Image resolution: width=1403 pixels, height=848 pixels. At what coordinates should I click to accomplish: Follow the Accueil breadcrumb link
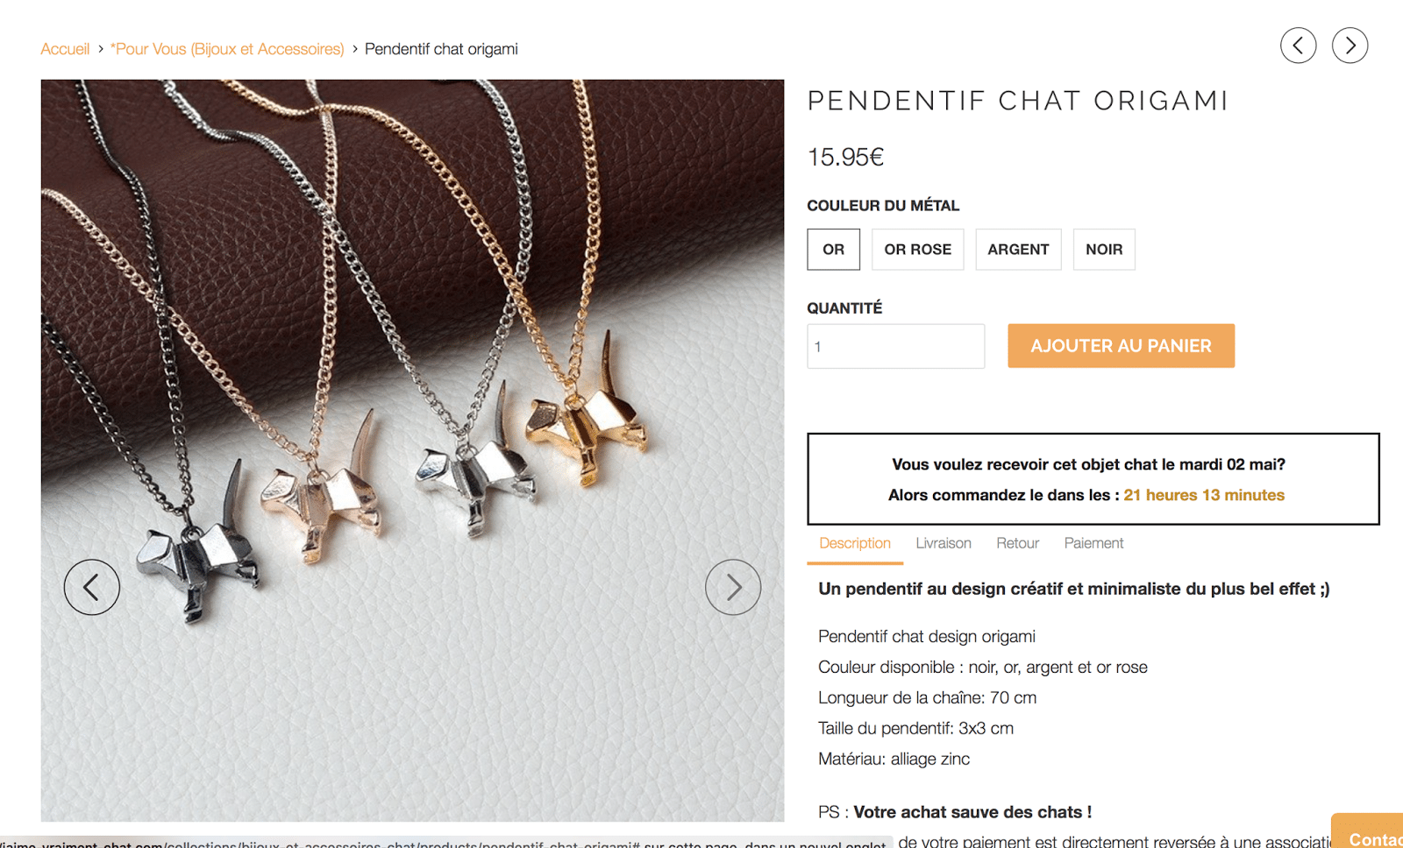[65, 49]
